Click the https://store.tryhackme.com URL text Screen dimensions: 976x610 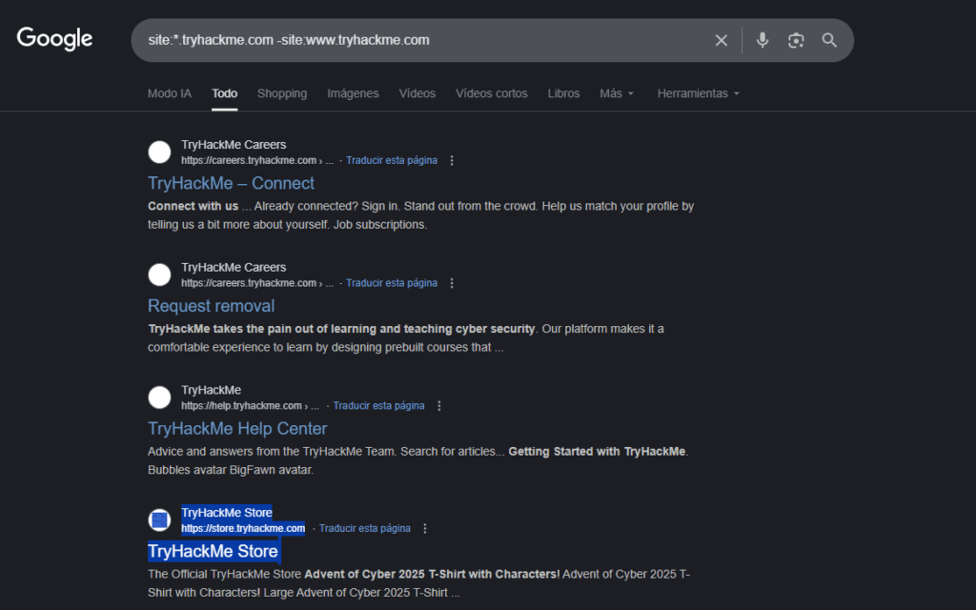[x=243, y=528]
